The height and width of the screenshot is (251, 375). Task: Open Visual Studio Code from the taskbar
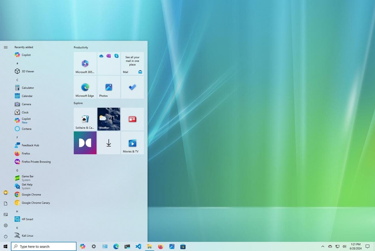[x=138, y=246]
